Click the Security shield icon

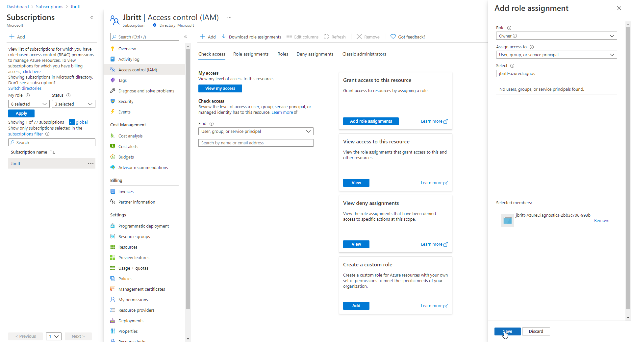point(113,101)
